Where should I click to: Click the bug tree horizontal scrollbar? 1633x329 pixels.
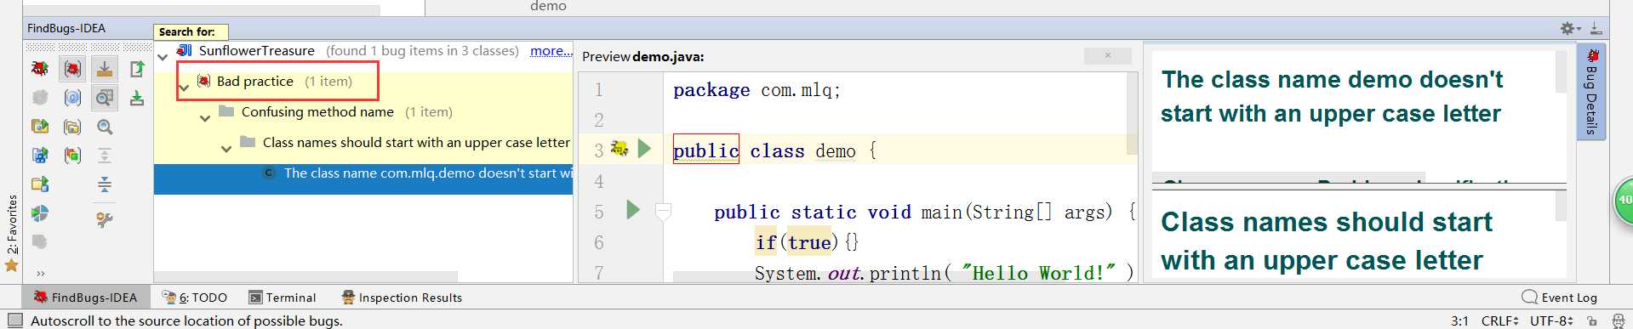point(305,276)
